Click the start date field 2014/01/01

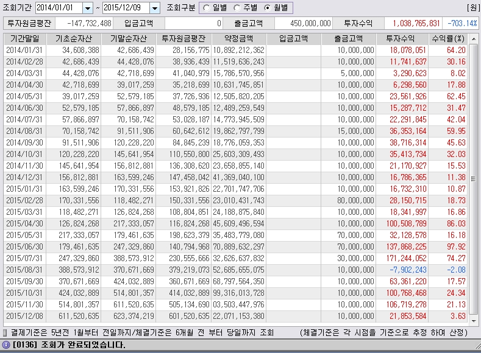tap(59, 8)
